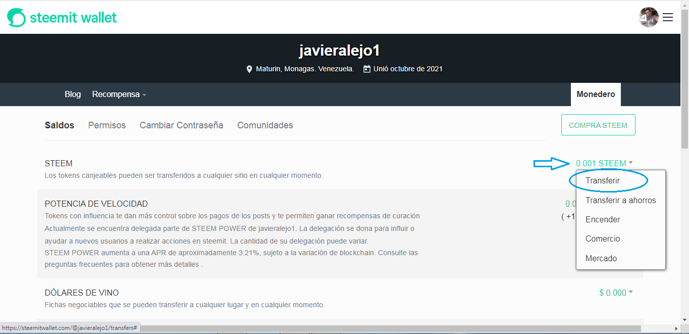689x334 pixels.
Task: Click the location pin icon
Action: point(249,69)
